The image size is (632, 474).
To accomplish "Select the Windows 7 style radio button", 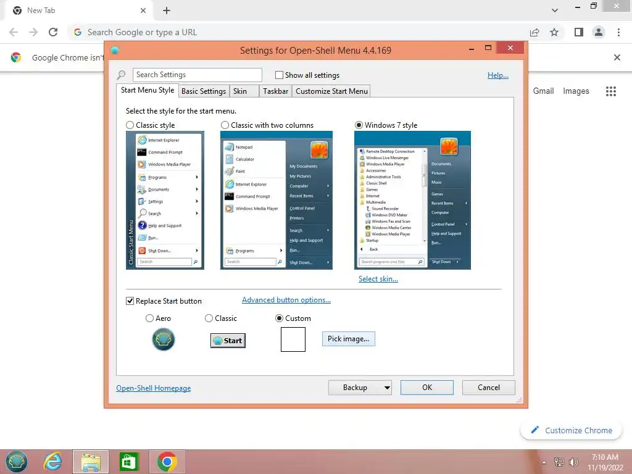I will (x=359, y=125).
